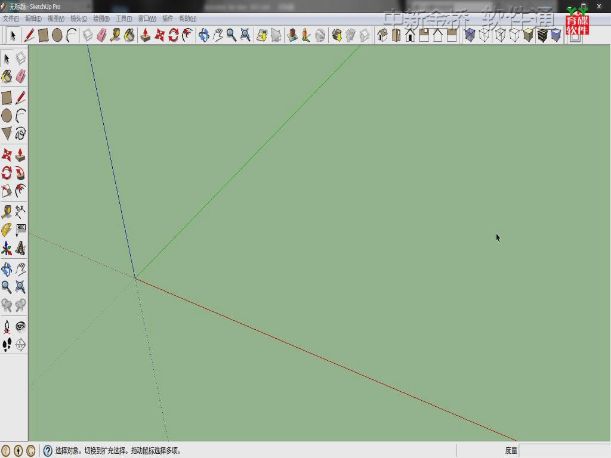Activate the Section Plane tool
The height and width of the screenshot is (458, 611).
coord(21,345)
